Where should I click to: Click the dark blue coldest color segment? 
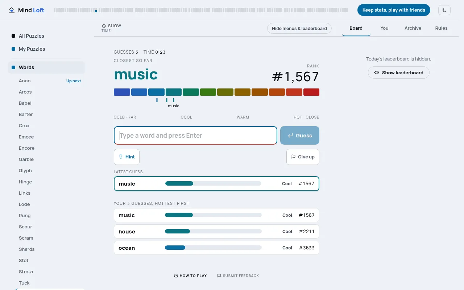[x=122, y=92]
